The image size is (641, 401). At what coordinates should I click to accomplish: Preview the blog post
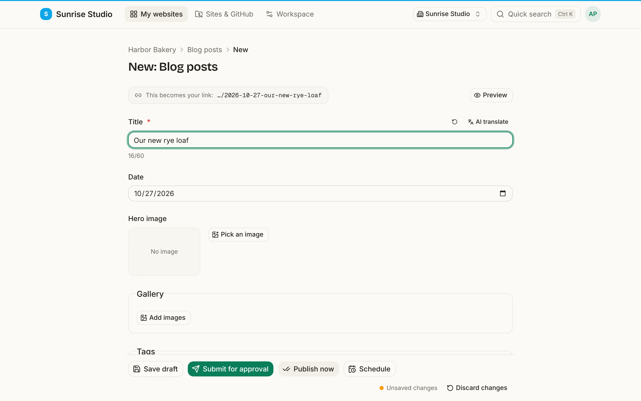491,95
